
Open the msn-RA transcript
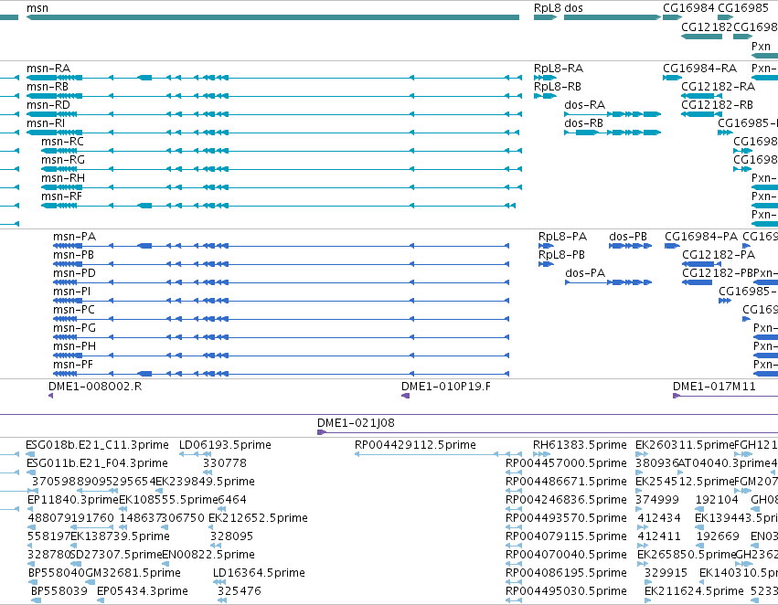(x=274, y=78)
